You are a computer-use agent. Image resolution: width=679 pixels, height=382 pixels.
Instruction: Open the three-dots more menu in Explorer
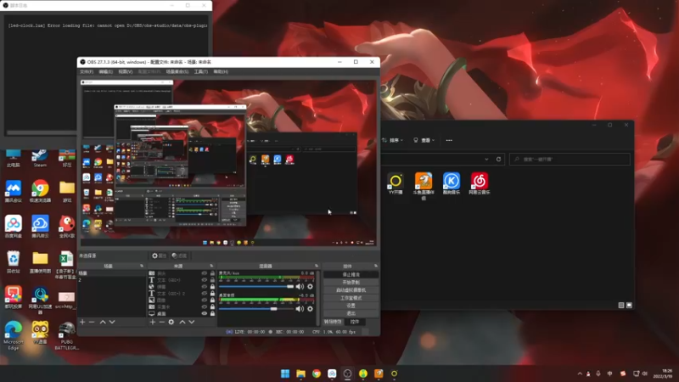pyautogui.click(x=449, y=140)
